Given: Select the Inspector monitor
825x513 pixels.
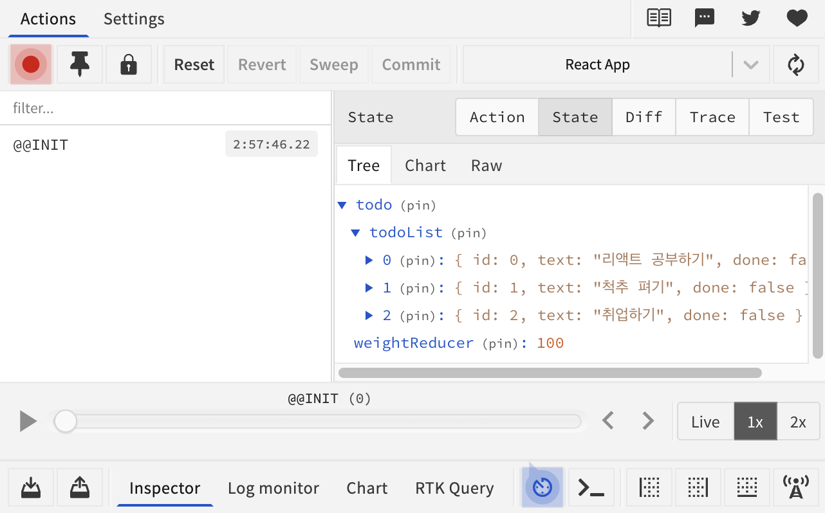Looking at the screenshot, I should coord(165,488).
